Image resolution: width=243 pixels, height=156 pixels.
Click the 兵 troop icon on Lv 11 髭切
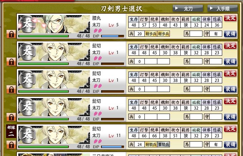[x=131, y=144]
